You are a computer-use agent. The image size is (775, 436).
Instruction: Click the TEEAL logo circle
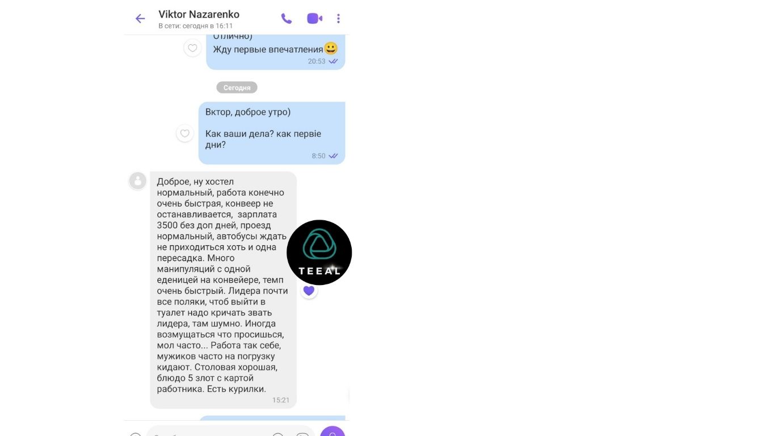click(x=319, y=253)
